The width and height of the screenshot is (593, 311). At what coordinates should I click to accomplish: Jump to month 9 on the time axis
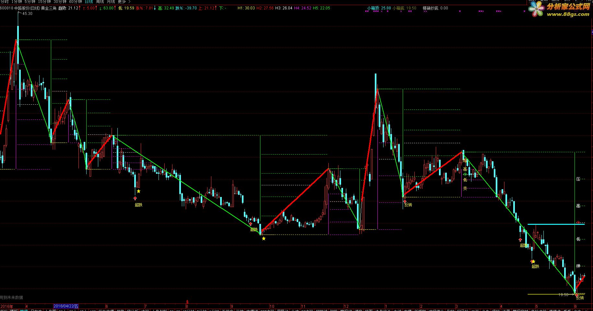coord(232,306)
